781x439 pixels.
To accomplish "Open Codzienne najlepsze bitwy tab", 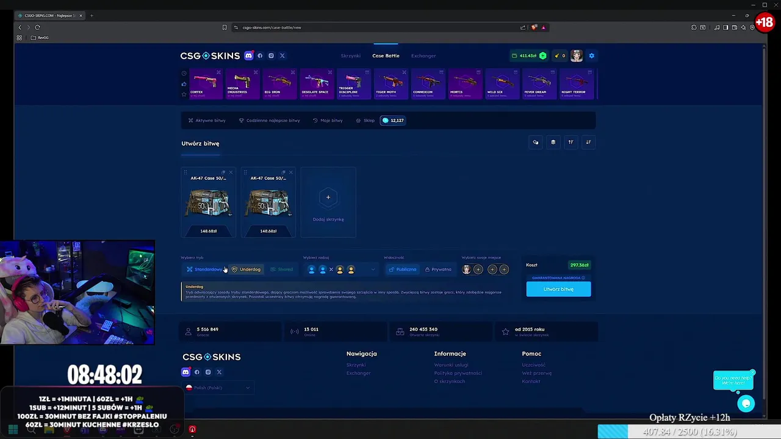I will [269, 120].
